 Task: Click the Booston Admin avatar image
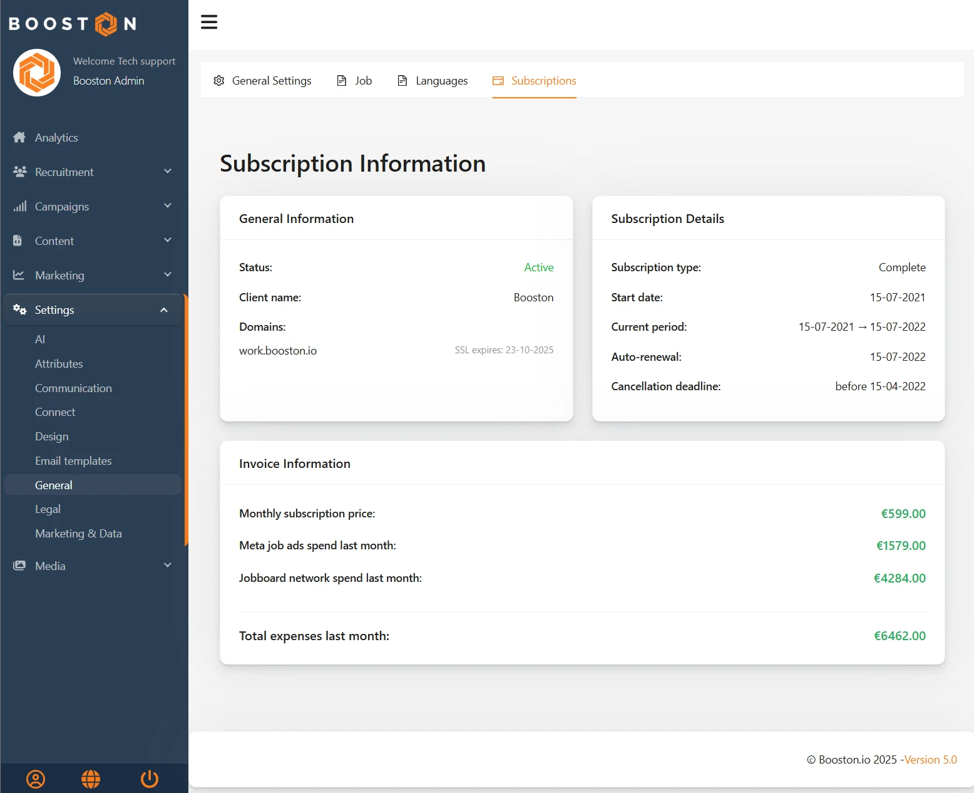point(37,73)
